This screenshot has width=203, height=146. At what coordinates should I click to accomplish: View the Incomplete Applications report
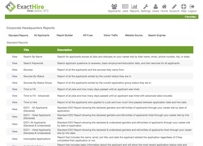[15, 139]
